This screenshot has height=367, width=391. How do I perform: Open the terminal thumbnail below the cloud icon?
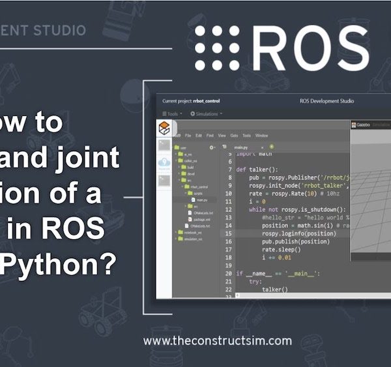pos(164,181)
